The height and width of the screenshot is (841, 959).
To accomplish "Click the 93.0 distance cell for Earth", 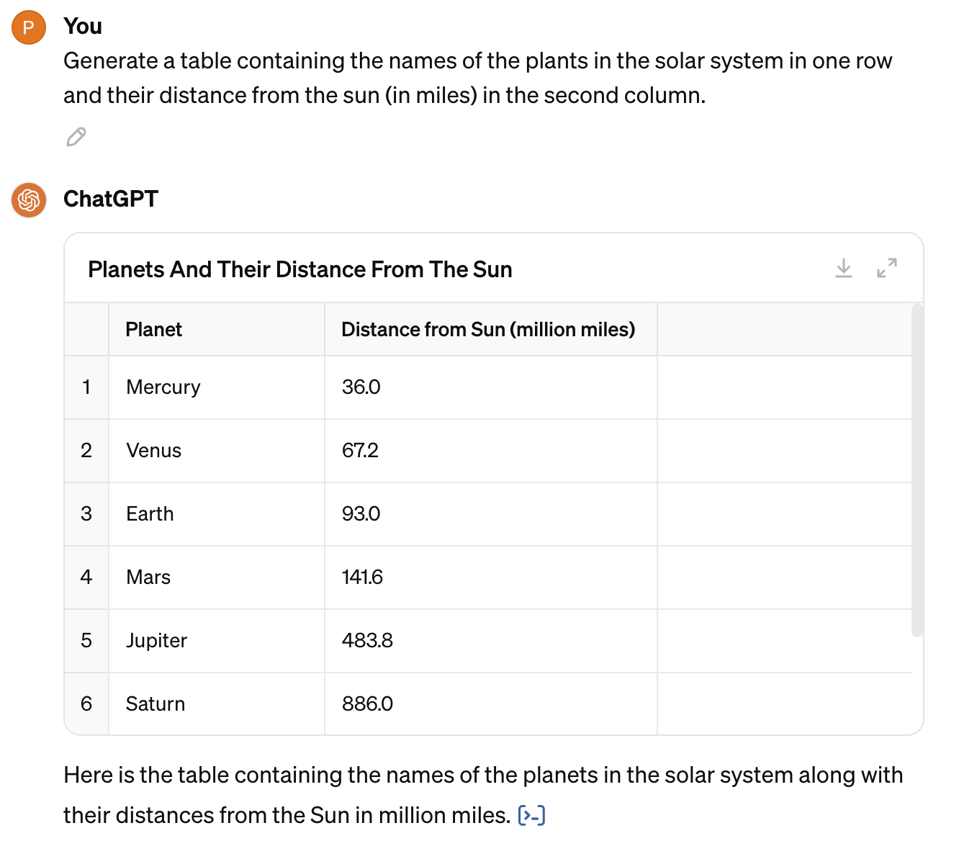I will [x=491, y=514].
